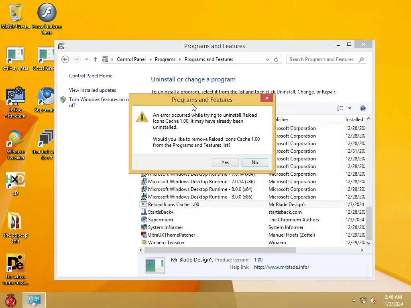Refresh the Programs and Features list
Image resolution: width=411 pixels, height=308 pixels.
pos(276,59)
